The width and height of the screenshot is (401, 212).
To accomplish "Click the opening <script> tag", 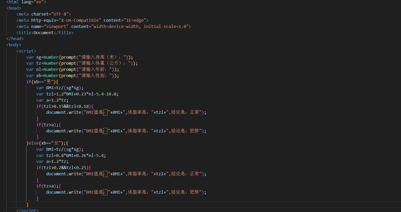I will [26, 51].
